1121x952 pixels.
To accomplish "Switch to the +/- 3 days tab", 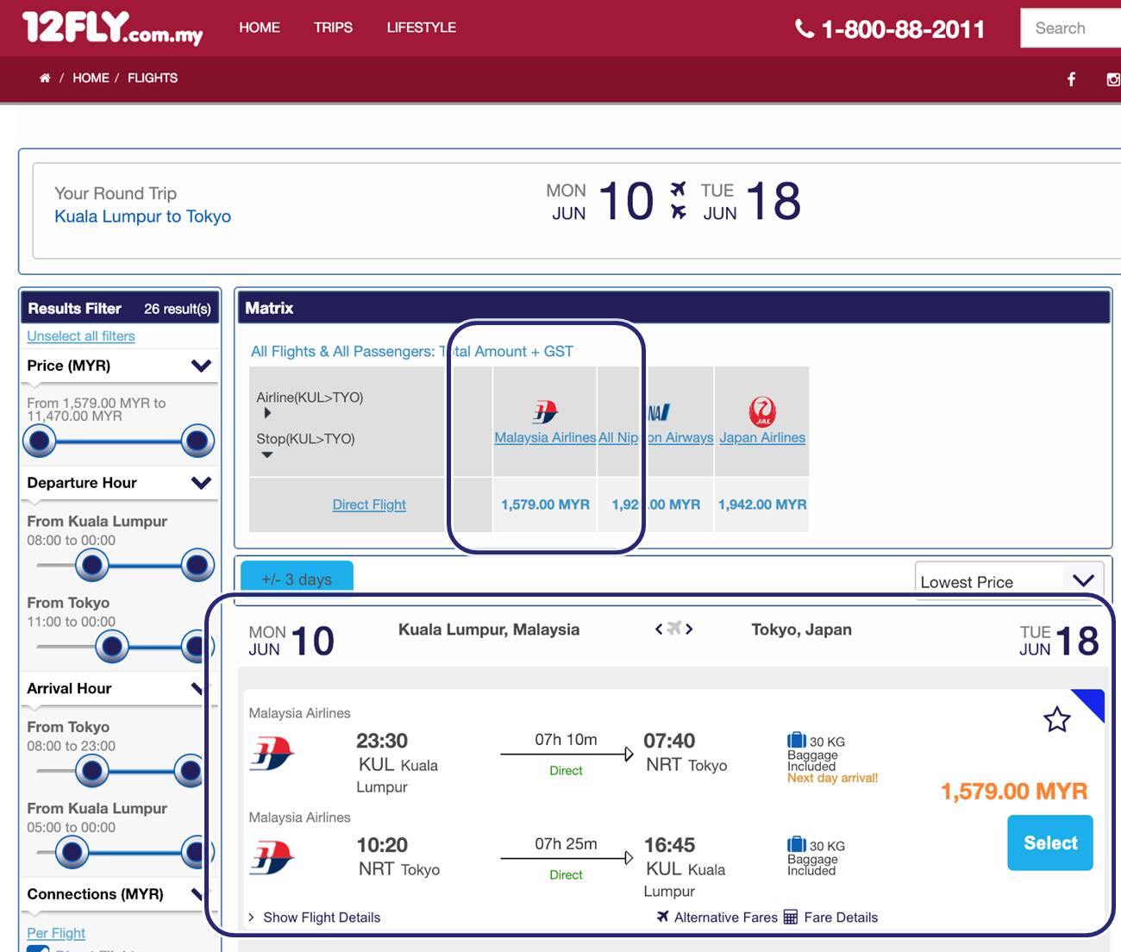I will pos(297,578).
